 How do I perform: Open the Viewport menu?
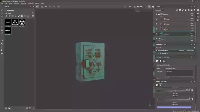23,4
